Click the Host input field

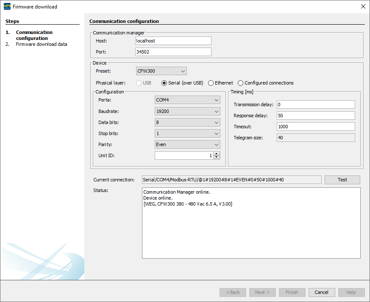coord(173,40)
